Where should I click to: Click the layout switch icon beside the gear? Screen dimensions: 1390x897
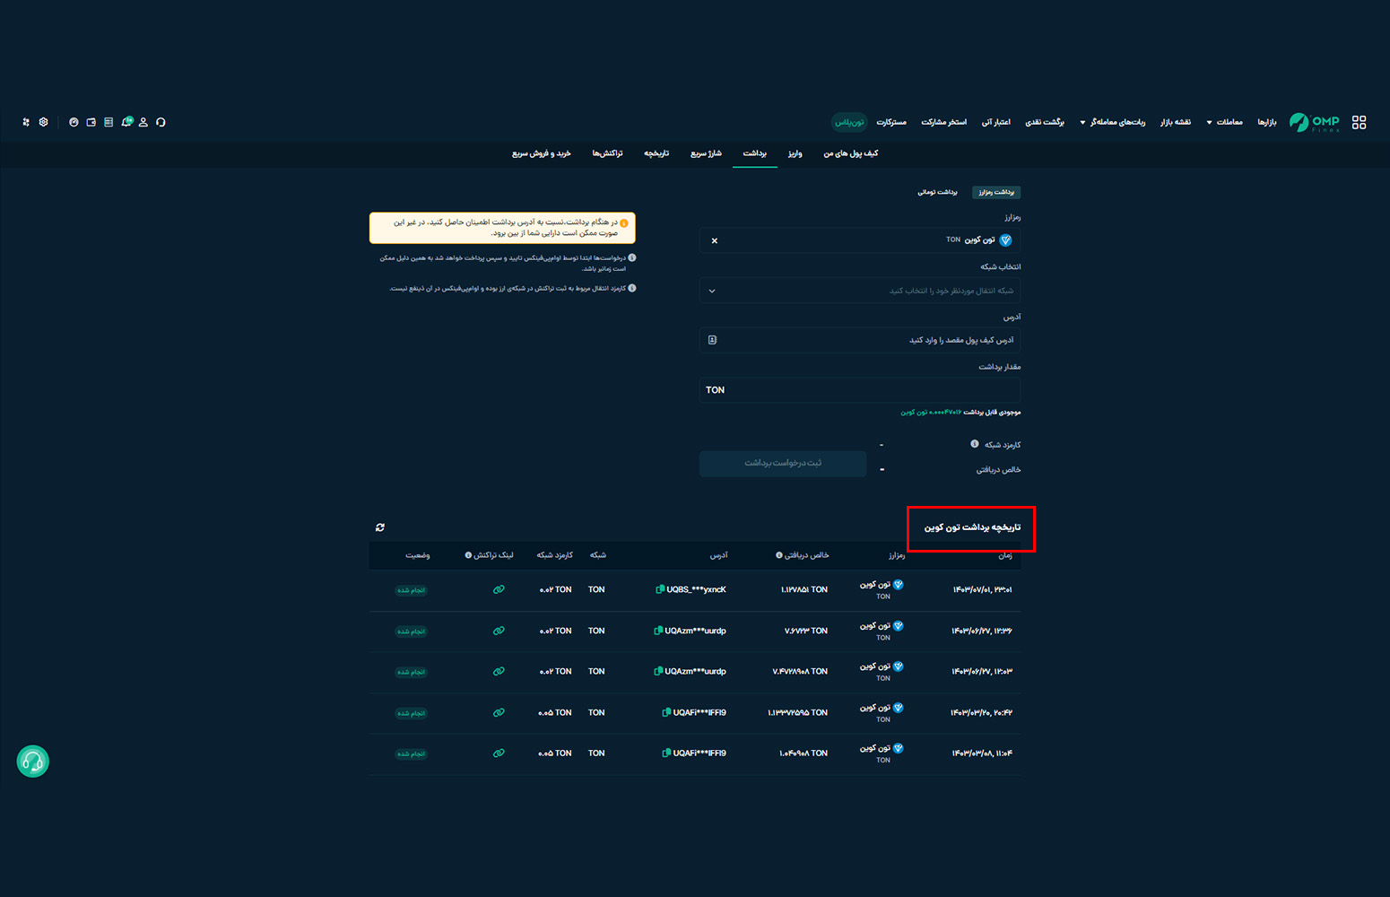pyautogui.click(x=26, y=122)
